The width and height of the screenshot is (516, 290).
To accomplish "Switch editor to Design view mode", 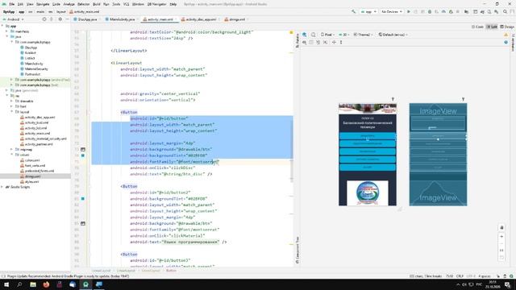I will [507, 27].
